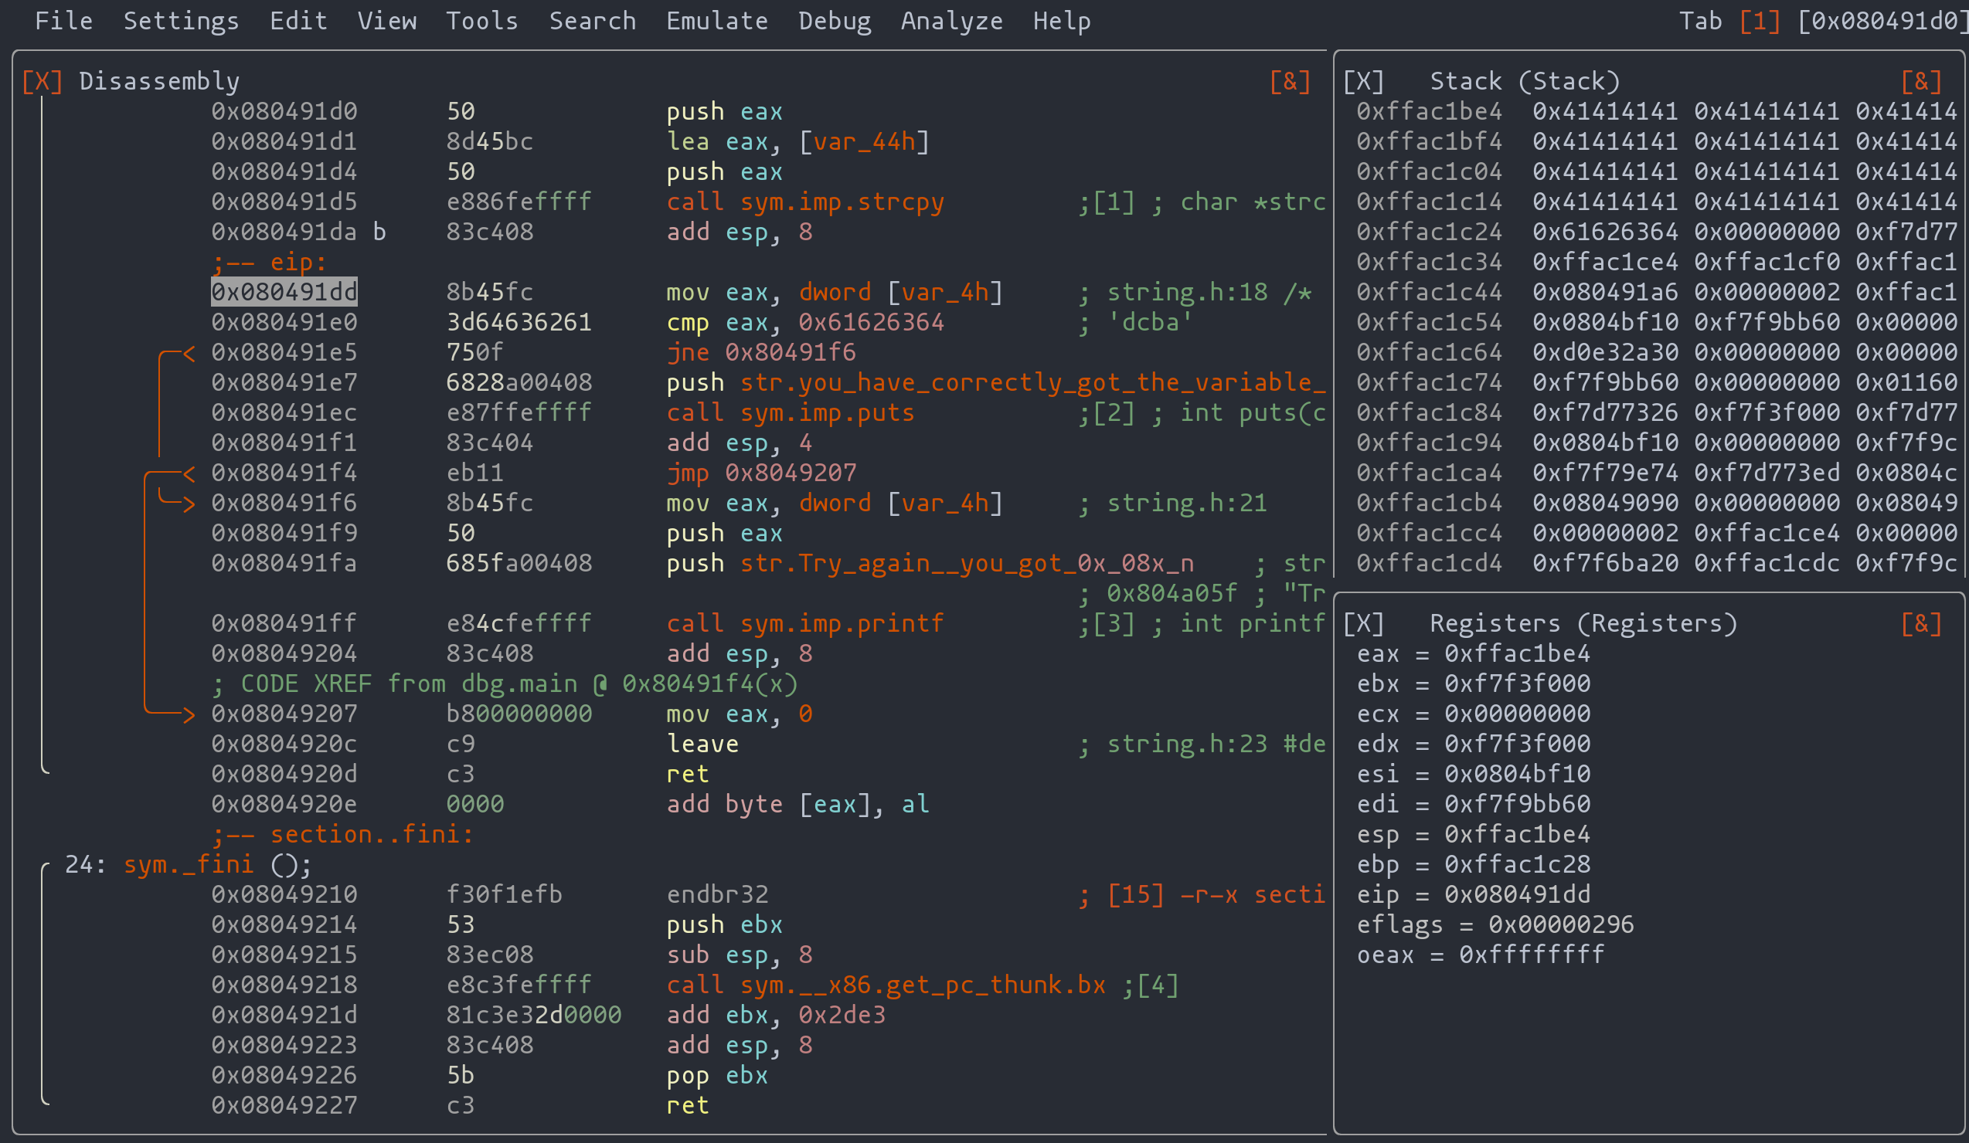The height and width of the screenshot is (1143, 1969).
Task: Click the Disassembly panel [&] icon
Action: 1289,81
